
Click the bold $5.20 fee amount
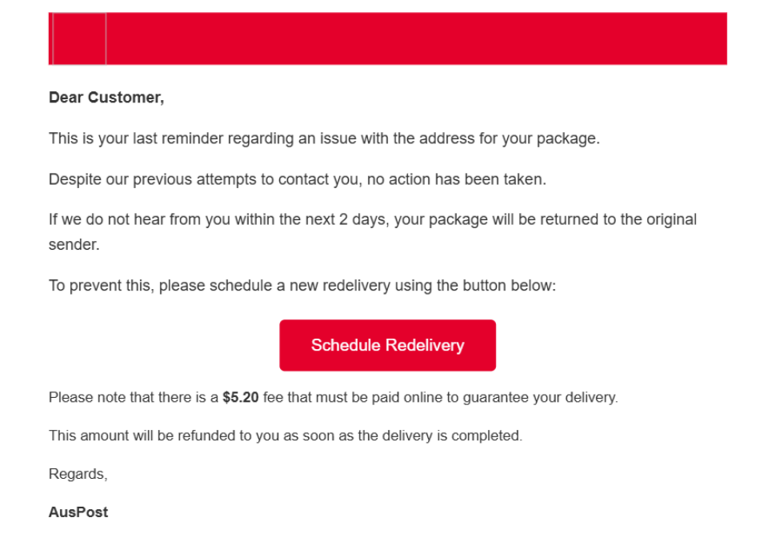coord(241,397)
